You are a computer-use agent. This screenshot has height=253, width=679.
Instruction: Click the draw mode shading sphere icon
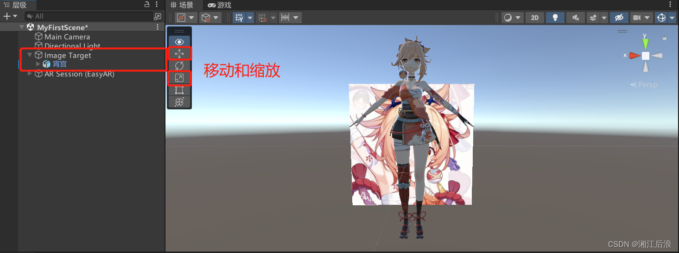click(508, 18)
